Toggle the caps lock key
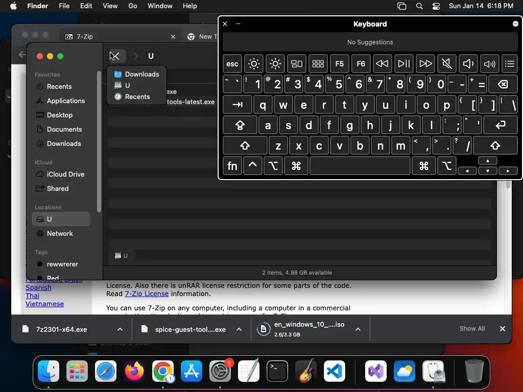The image size is (523, 392). pos(240,126)
